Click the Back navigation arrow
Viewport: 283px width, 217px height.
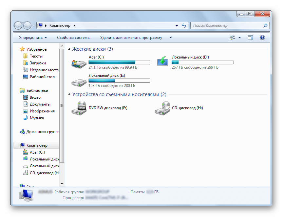pyautogui.click(x=18, y=25)
